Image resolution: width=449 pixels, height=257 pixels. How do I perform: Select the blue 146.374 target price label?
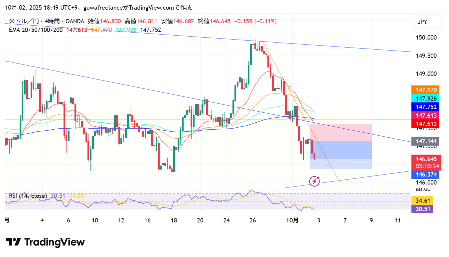coord(425,175)
